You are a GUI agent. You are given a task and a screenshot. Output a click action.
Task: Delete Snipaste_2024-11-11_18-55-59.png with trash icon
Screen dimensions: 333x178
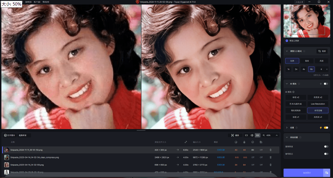click(x=270, y=150)
